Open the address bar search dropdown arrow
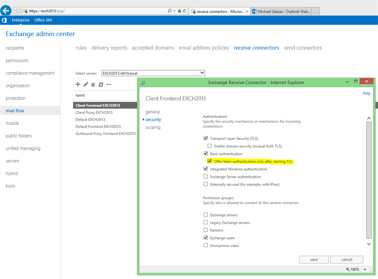The height and width of the screenshot is (279, 378). pos(175,11)
